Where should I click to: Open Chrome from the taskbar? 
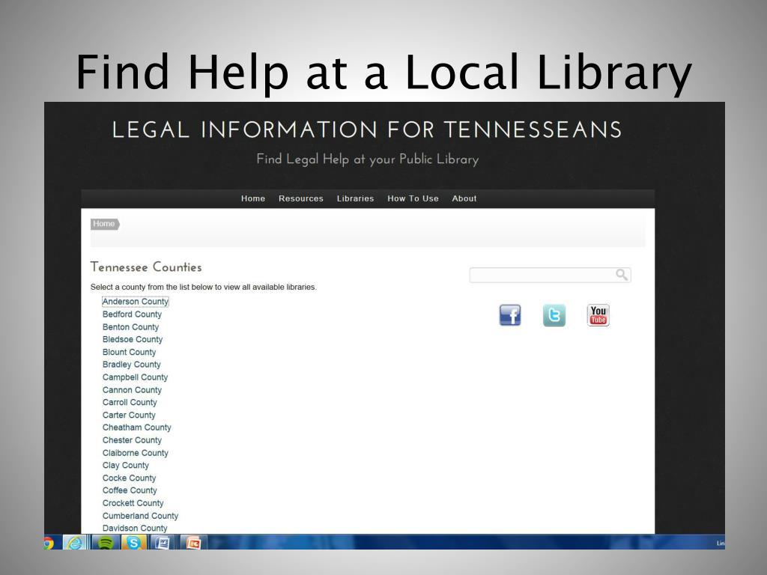pos(49,543)
